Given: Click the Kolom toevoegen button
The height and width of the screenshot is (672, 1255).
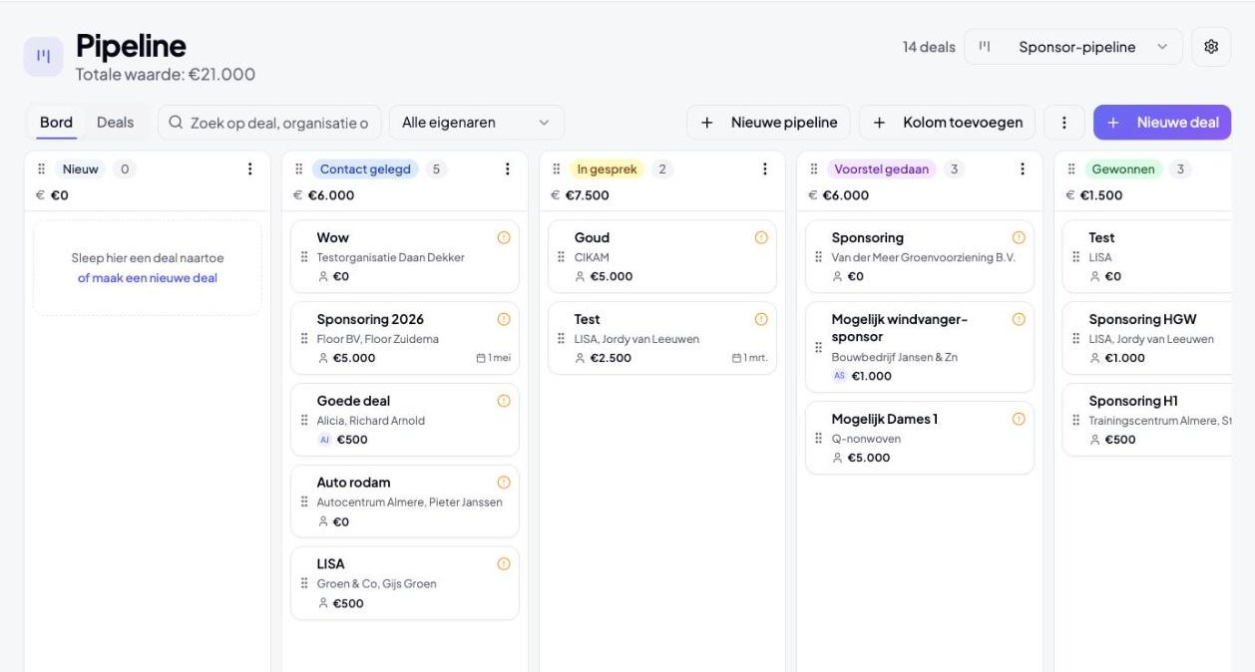Looking at the screenshot, I should pyautogui.click(x=947, y=123).
